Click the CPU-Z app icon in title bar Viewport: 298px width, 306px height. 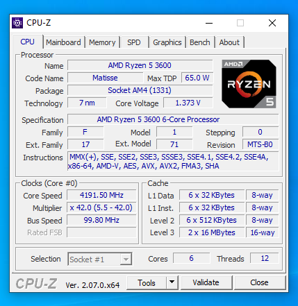point(17,23)
